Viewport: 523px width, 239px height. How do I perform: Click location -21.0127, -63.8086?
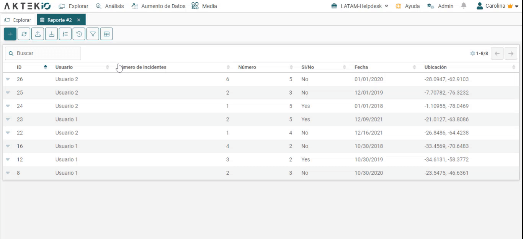(x=446, y=120)
